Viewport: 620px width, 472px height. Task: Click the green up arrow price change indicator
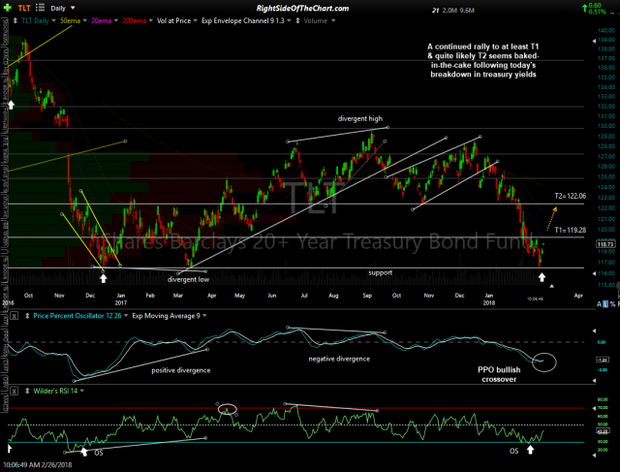tap(584, 7)
